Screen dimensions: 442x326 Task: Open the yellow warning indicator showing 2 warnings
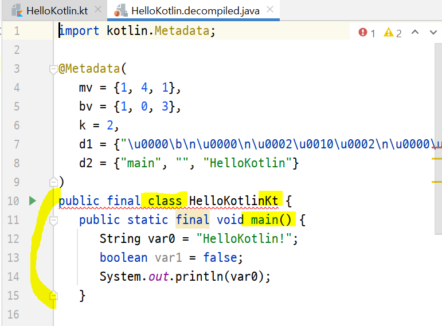[x=393, y=33]
